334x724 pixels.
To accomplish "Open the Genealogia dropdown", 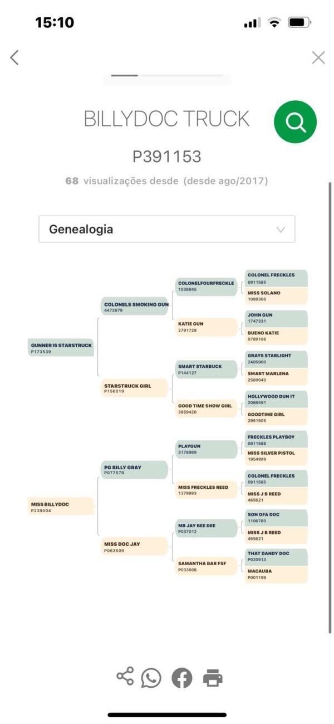I will [166, 229].
